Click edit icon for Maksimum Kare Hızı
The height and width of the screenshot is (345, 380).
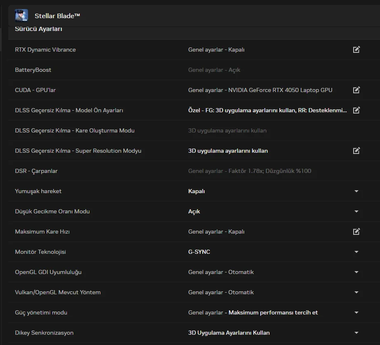356,232
